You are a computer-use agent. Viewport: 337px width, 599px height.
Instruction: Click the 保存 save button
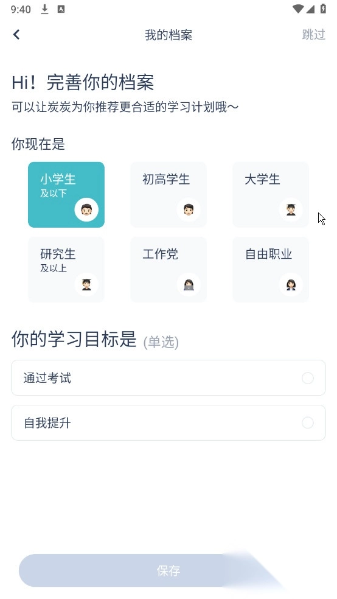coord(168,570)
